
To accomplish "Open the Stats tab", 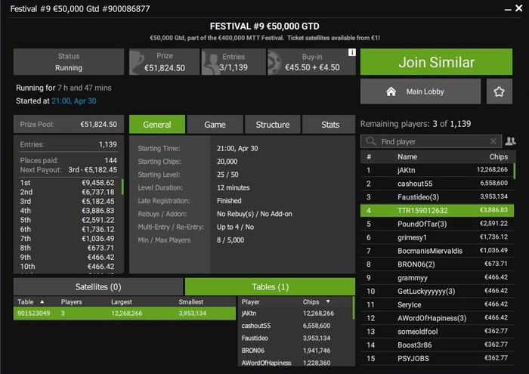I will point(330,125).
